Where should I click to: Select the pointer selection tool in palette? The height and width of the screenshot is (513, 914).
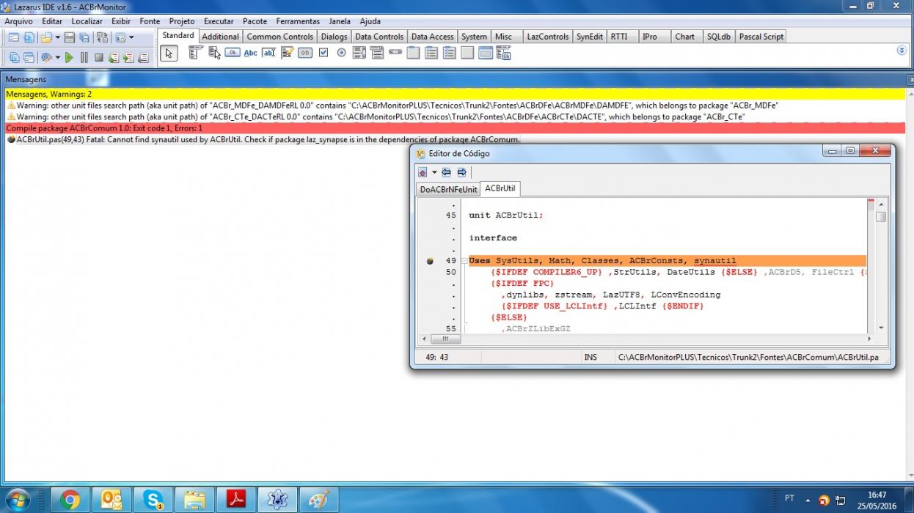coord(169,53)
